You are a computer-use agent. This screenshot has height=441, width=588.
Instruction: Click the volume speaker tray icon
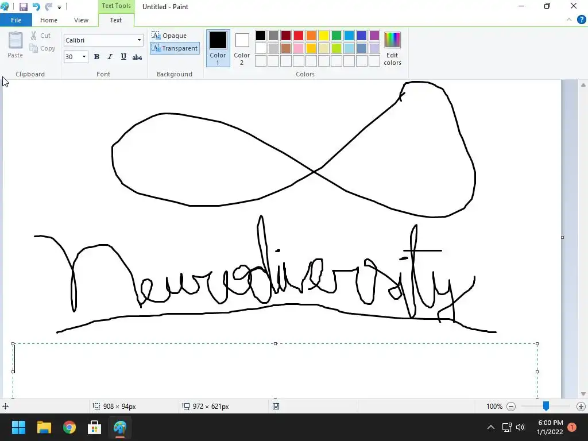click(520, 427)
